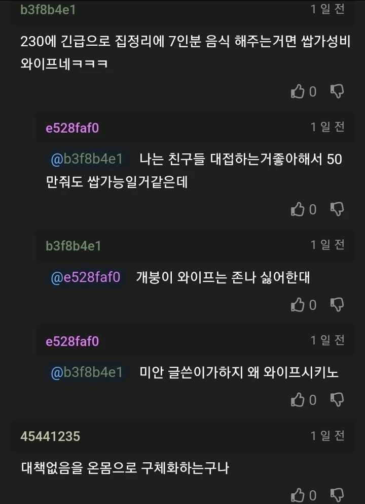Click the 1일 전 timestamp on the top comment

329,9
